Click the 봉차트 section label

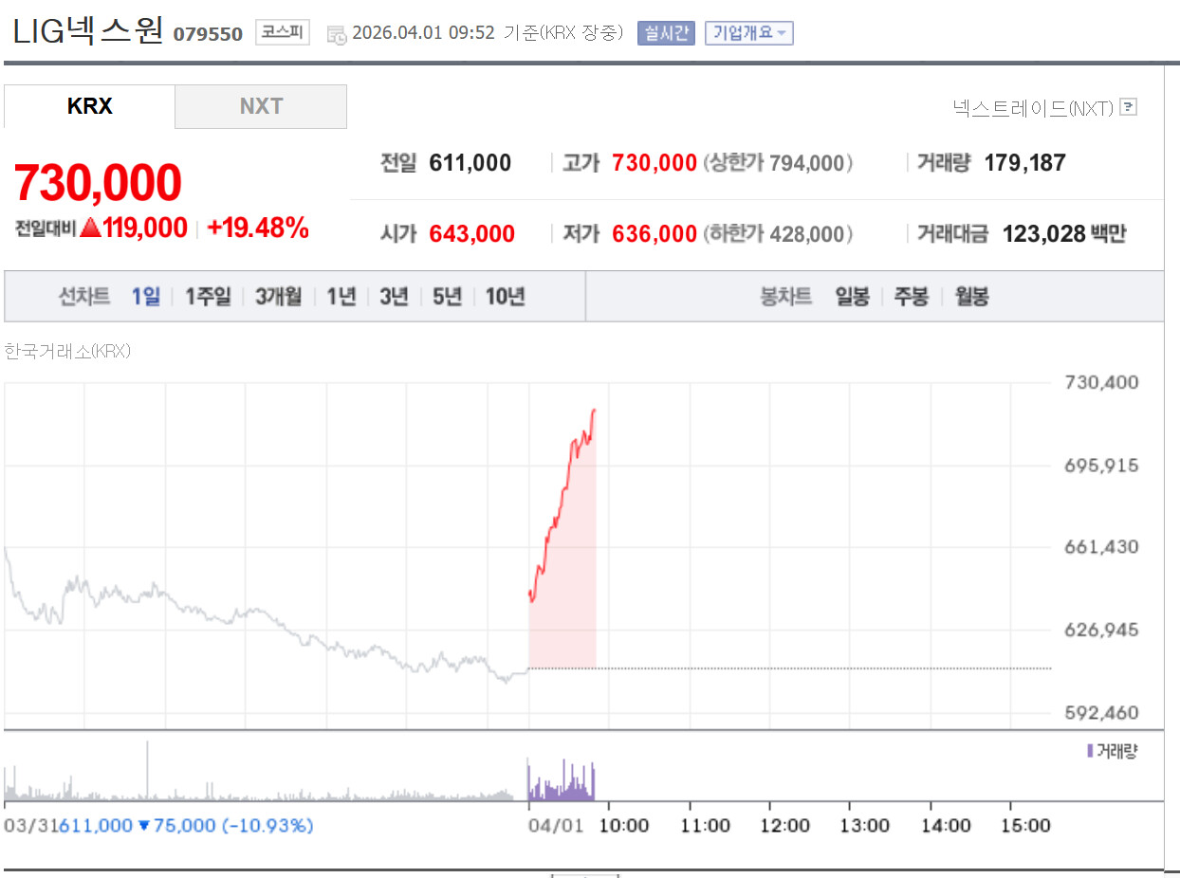pyautogui.click(x=785, y=297)
